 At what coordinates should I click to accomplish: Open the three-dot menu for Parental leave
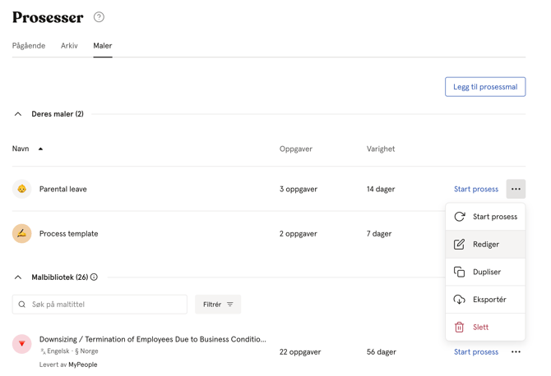[516, 189]
